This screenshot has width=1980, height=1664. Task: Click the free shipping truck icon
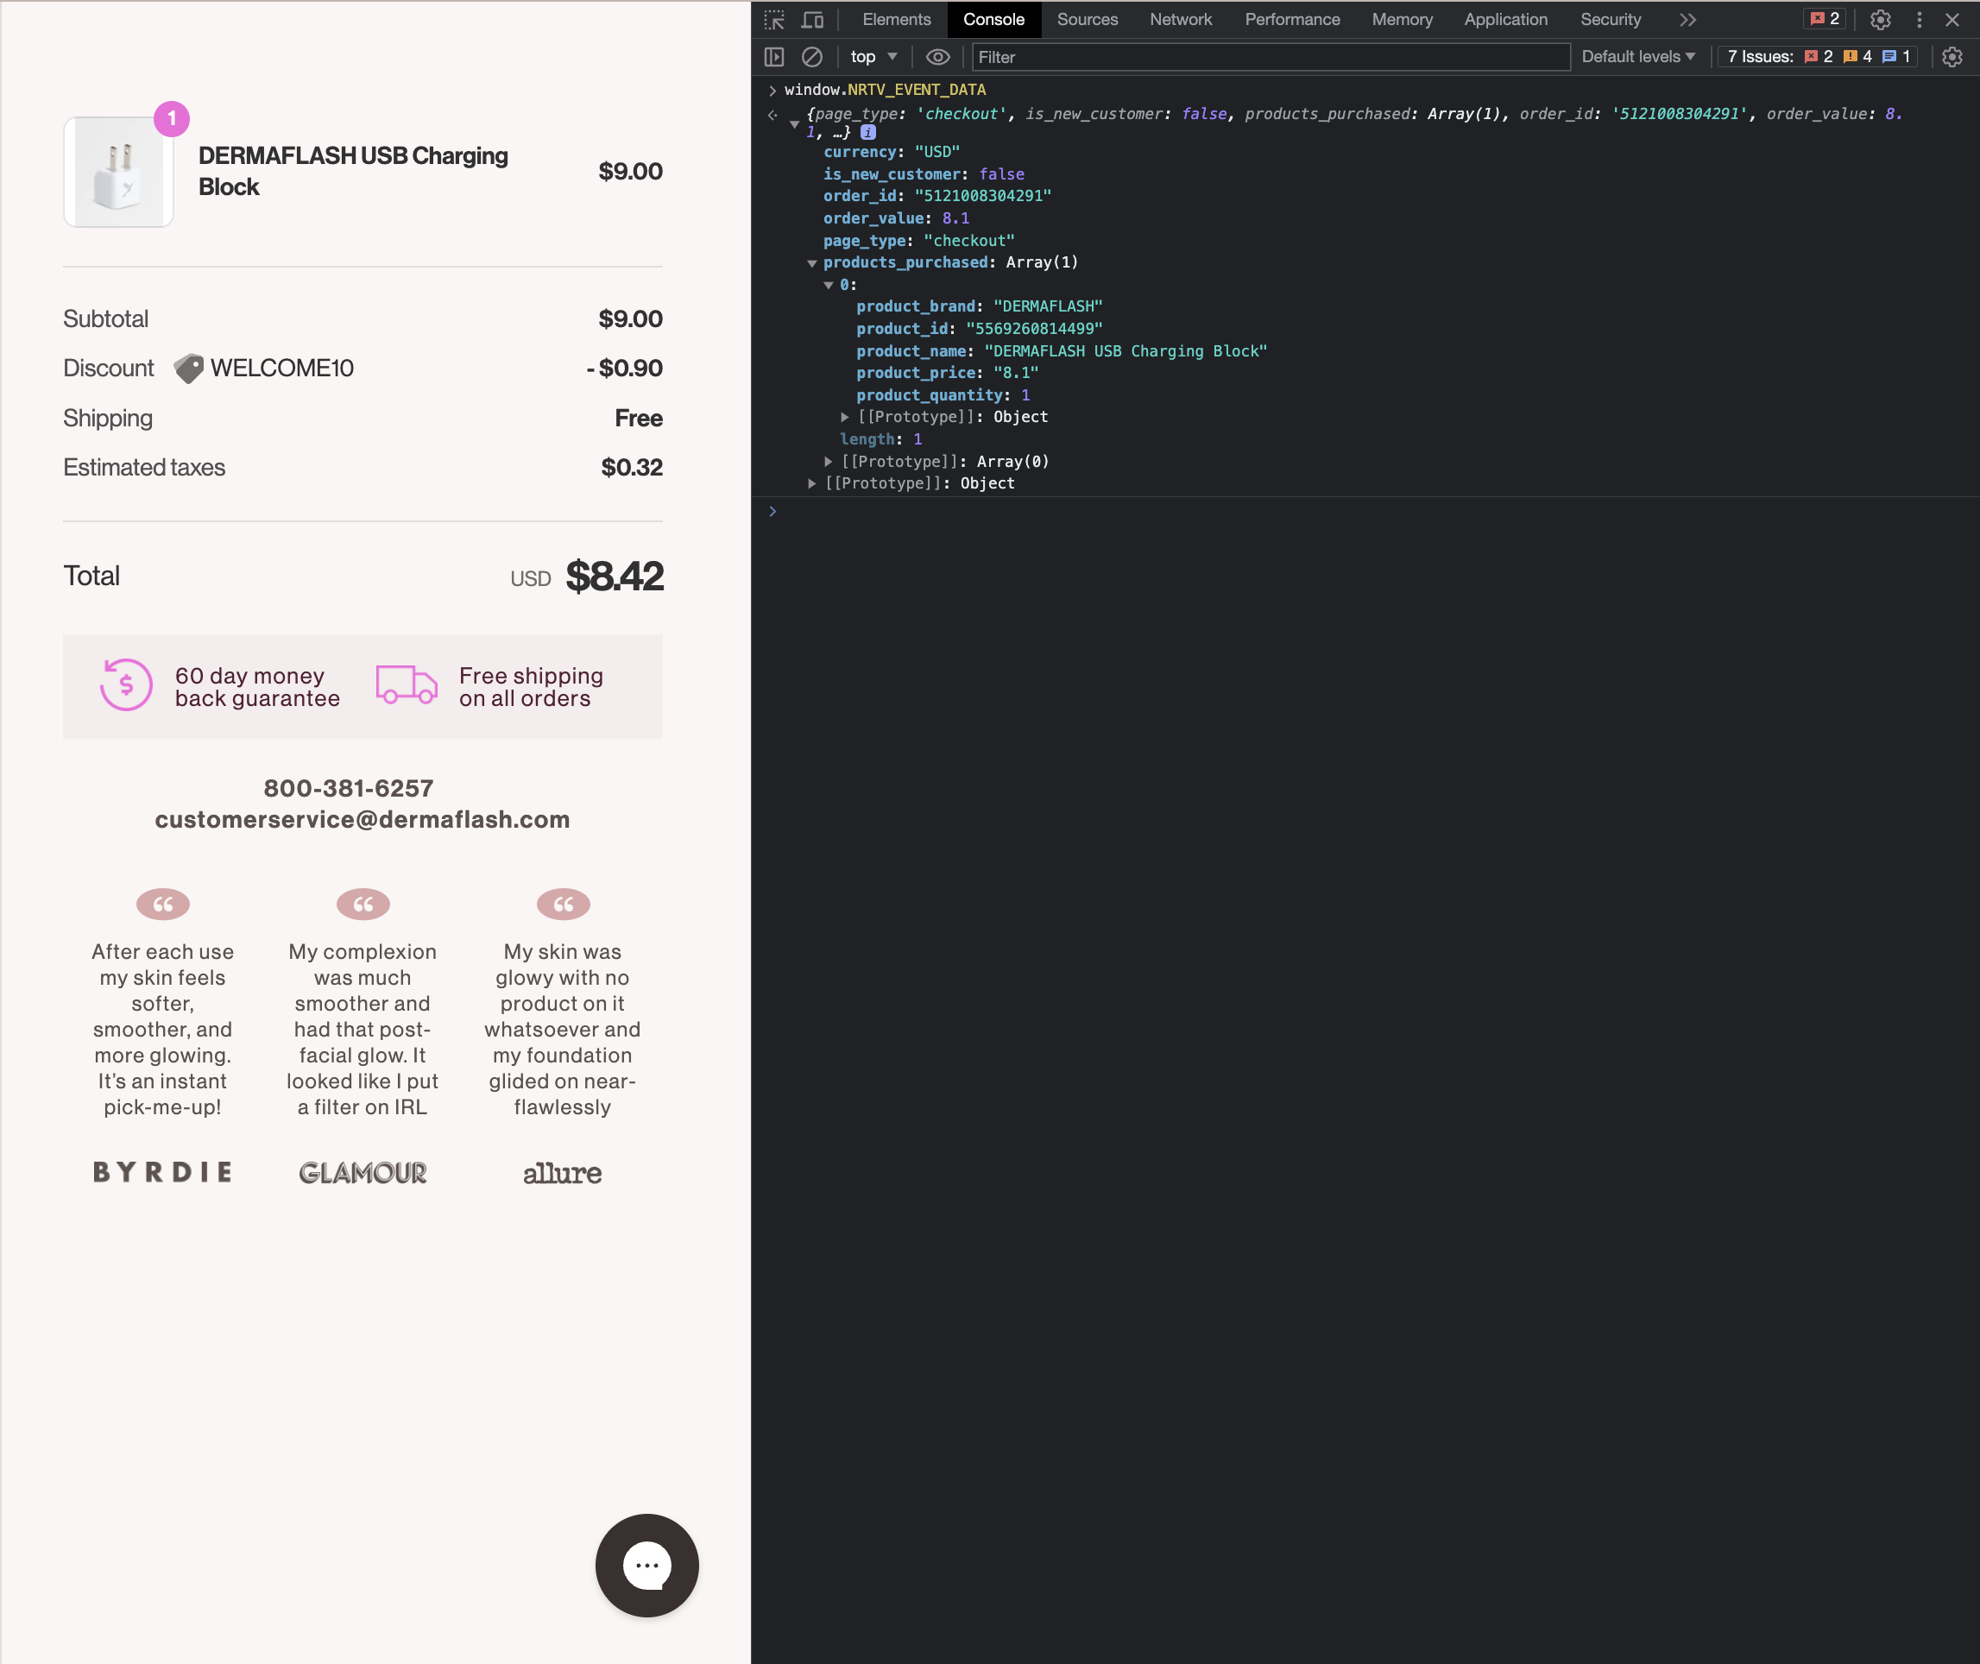(x=407, y=684)
